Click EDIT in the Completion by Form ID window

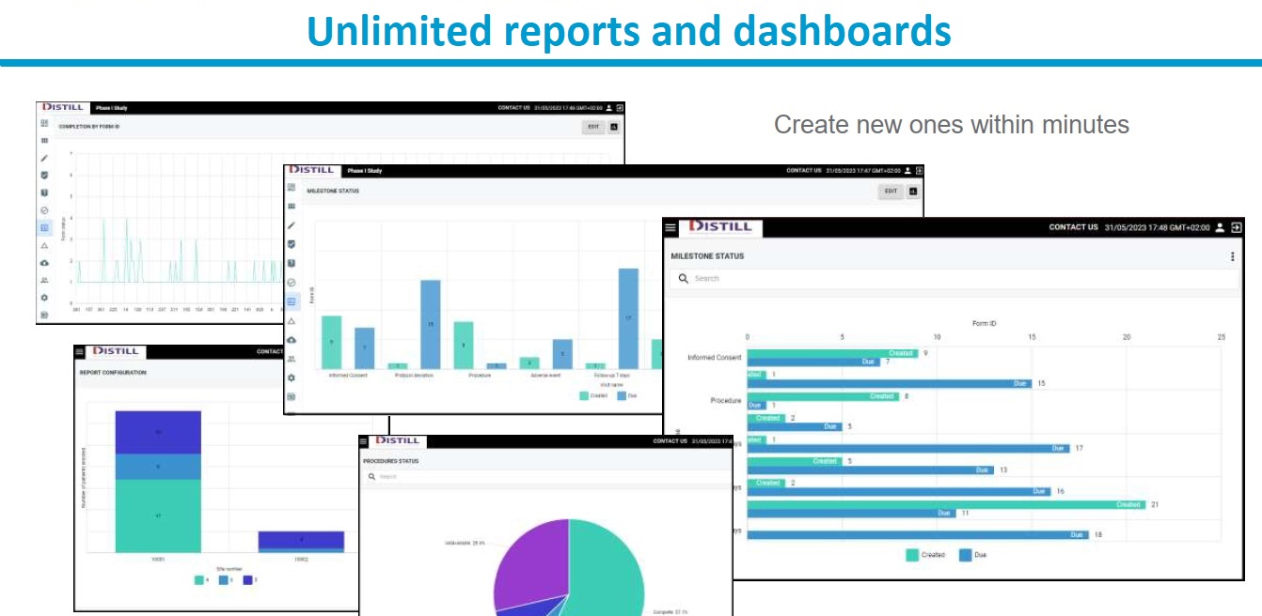click(x=593, y=126)
